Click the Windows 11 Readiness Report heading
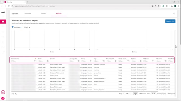This screenshot has width=181, height=101. (25, 20)
